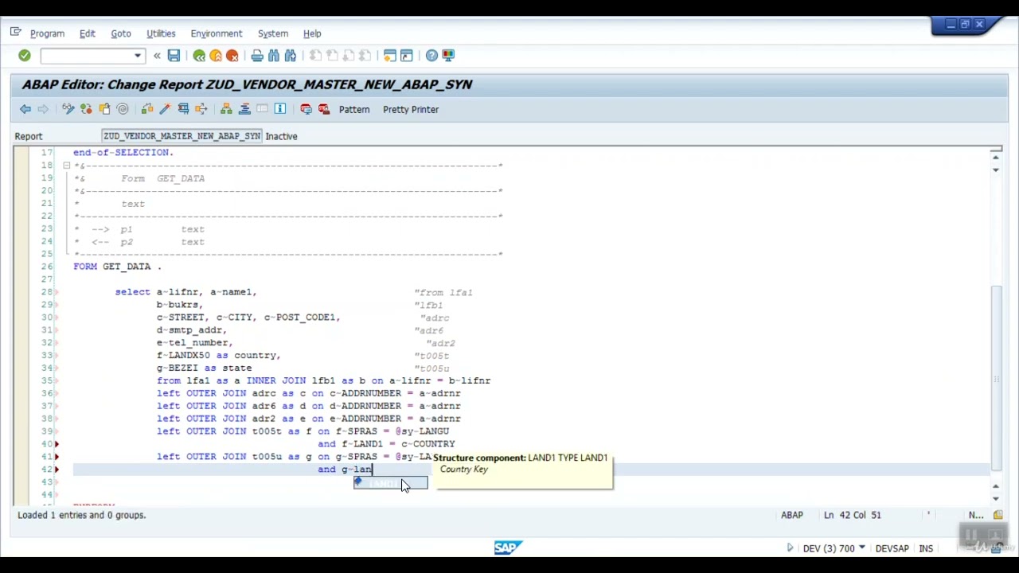1019x573 pixels.
Task: Click the Set/Delete External Breakpoint stop icon
Action: (324, 109)
